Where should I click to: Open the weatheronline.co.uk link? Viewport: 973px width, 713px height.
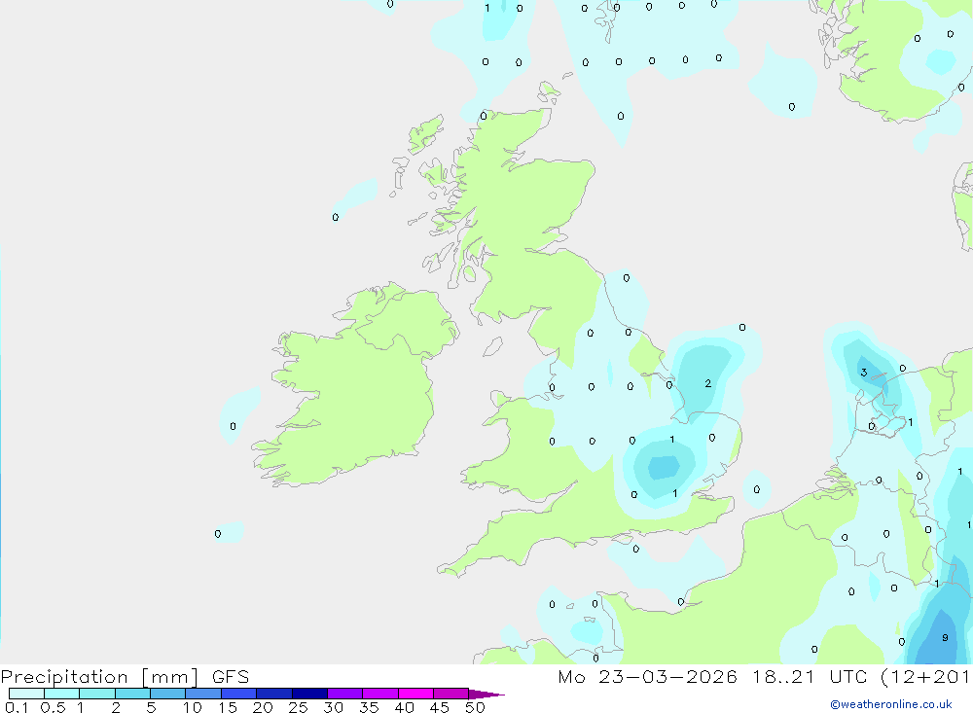(891, 704)
